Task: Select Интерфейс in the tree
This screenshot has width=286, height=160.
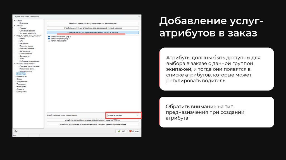Action: point(24,43)
